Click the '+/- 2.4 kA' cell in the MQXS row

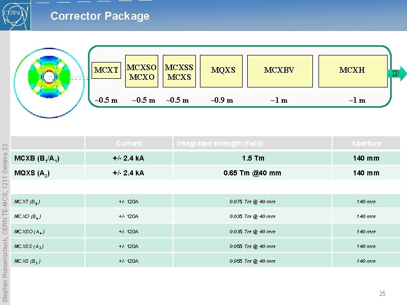coord(129,173)
